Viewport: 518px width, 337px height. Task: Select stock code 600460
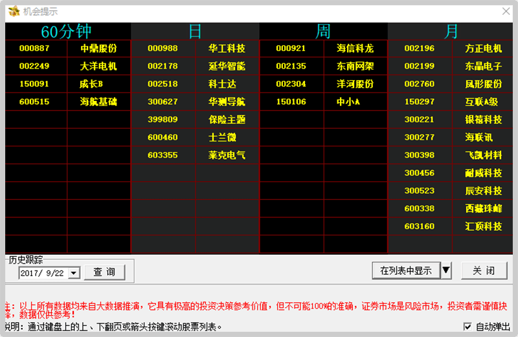(163, 138)
